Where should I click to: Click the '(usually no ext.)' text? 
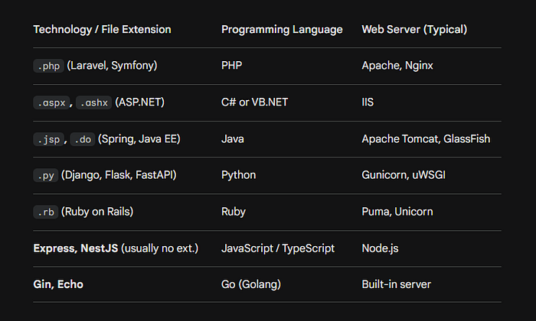159,248
